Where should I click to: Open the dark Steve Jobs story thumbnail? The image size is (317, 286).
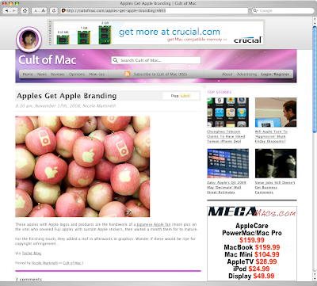tap(276, 163)
